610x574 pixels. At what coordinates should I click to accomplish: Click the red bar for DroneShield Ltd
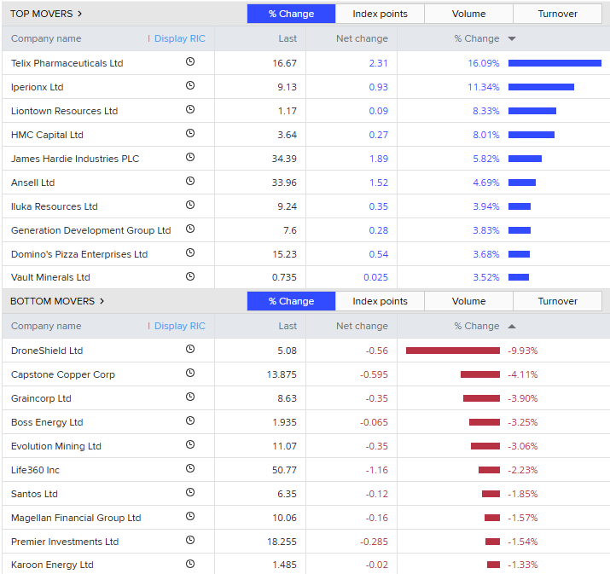click(452, 351)
